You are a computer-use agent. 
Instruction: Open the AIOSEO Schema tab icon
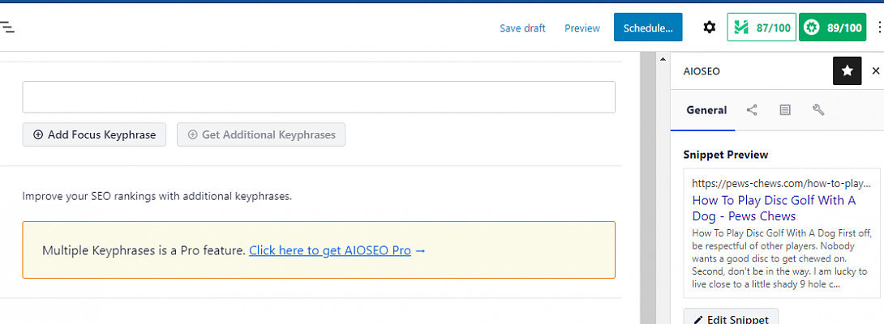[x=785, y=110]
